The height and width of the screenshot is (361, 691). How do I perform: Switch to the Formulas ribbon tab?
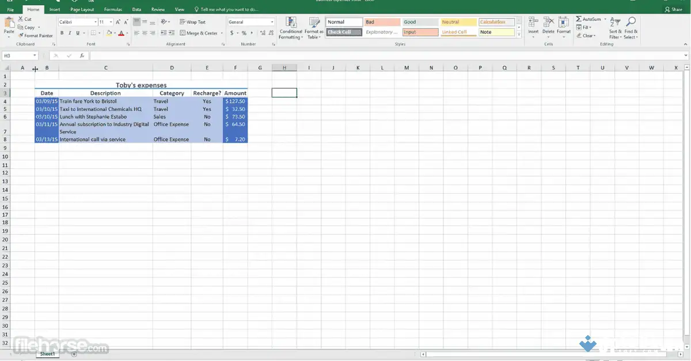point(113,9)
